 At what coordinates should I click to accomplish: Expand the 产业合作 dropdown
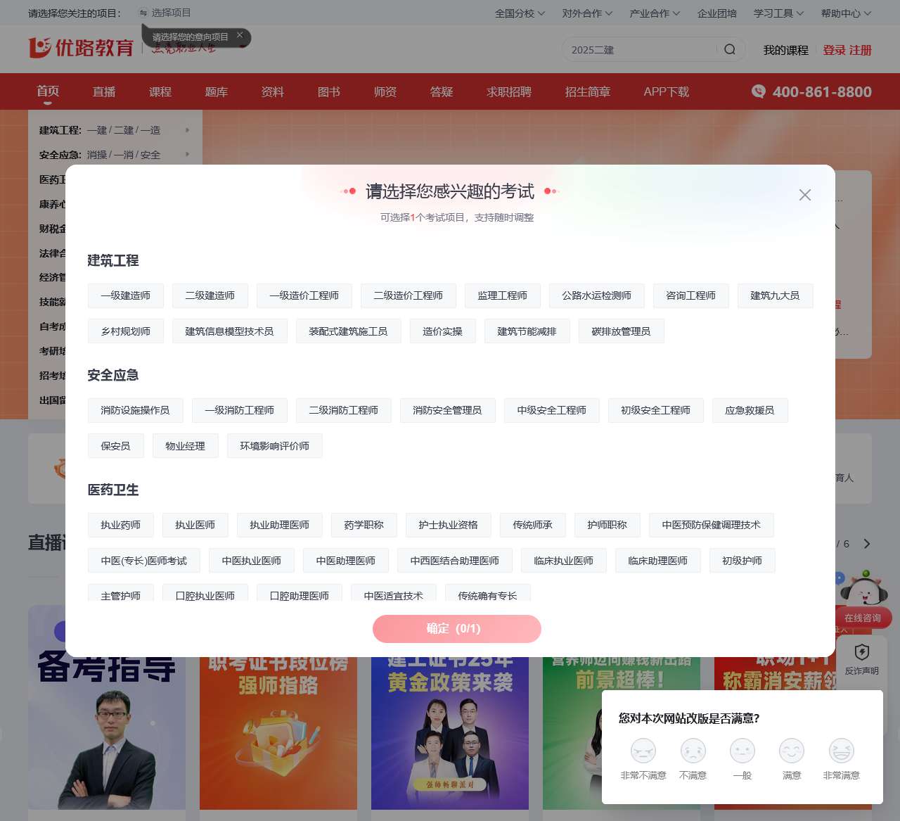pyautogui.click(x=655, y=13)
